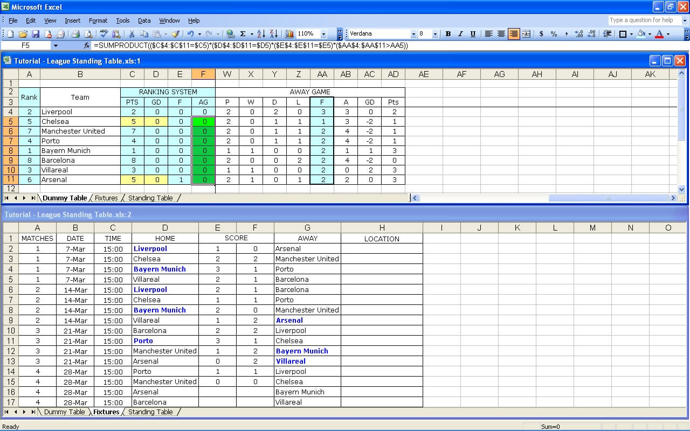
Task: Click the AutoSum sigma icon
Action: coord(243,34)
